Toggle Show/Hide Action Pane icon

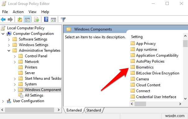[53, 20]
